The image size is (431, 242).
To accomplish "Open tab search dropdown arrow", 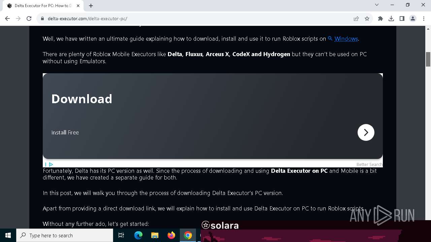I will tap(377, 5).
